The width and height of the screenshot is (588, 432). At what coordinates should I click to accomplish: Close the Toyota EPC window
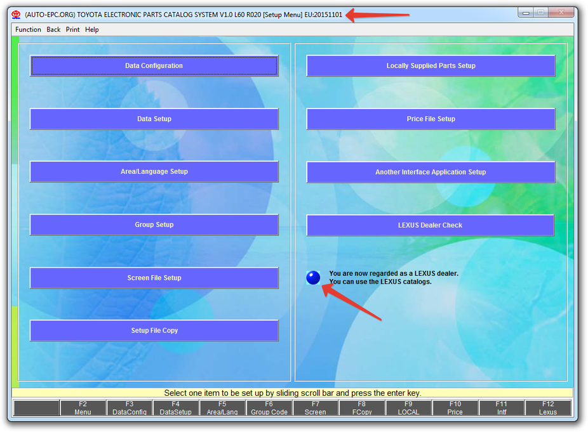click(x=561, y=13)
